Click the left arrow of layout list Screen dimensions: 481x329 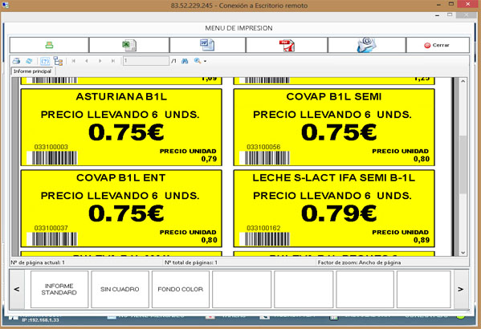pyautogui.click(x=17, y=289)
